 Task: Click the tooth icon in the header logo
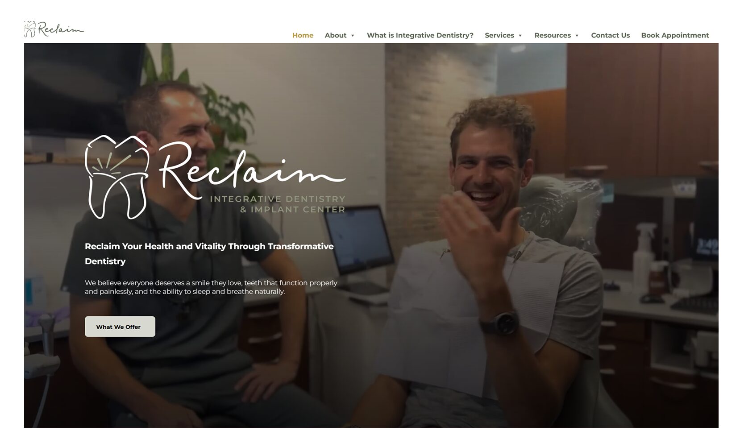(29, 29)
